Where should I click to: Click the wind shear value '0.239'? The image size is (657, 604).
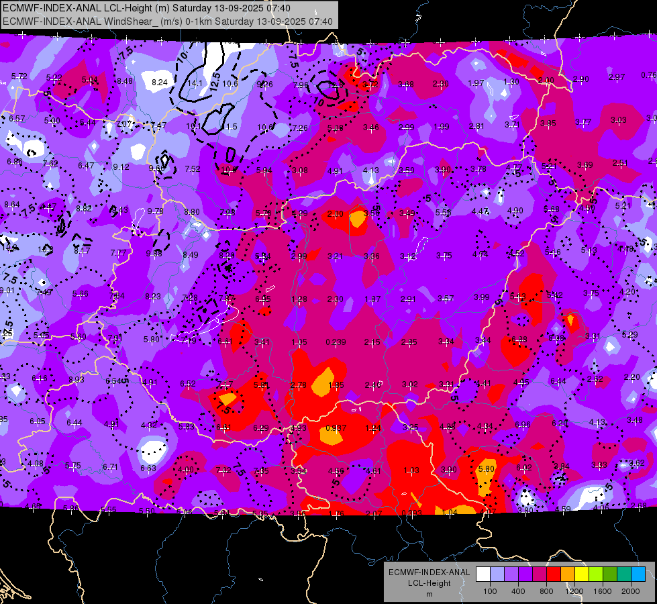pyautogui.click(x=336, y=342)
